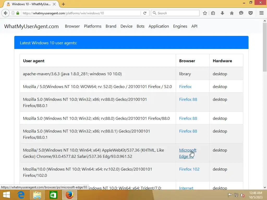This screenshot has height=200, width=267.
Task: Open Firefox 88 link in rv:88.0 Firefox/88.0.1 row
Action: click(188, 99)
